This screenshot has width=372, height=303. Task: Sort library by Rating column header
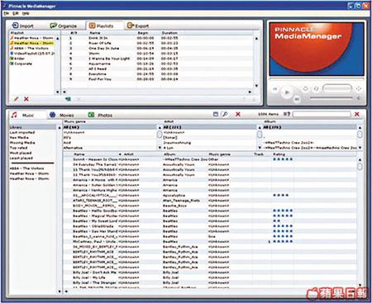(x=279, y=154)
